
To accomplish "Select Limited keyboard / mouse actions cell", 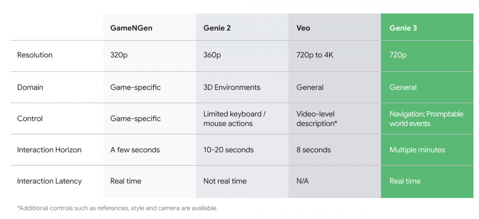I will tap(234, 119).
